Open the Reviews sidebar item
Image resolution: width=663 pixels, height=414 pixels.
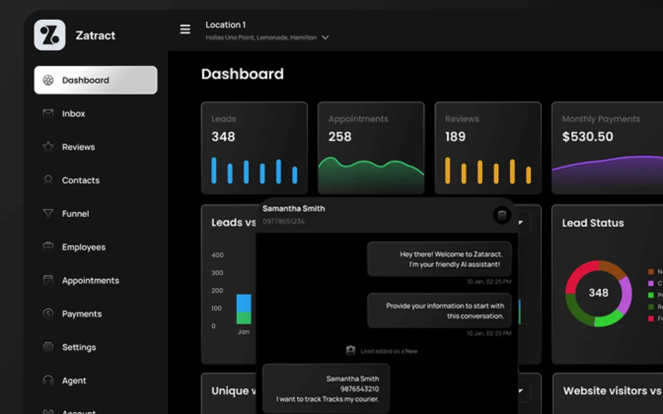pos(78,147)
